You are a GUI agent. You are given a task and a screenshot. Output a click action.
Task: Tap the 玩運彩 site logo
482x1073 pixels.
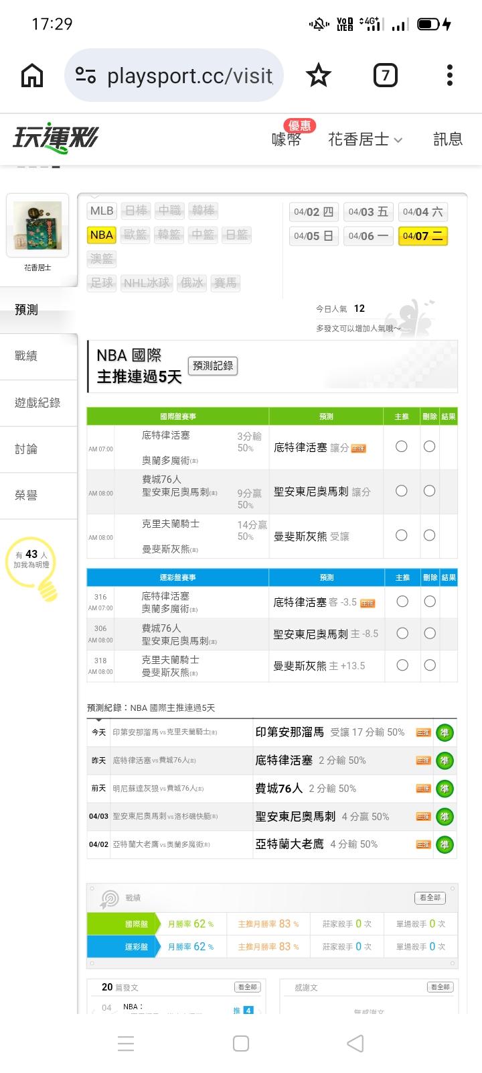click(x=56, y=139)
